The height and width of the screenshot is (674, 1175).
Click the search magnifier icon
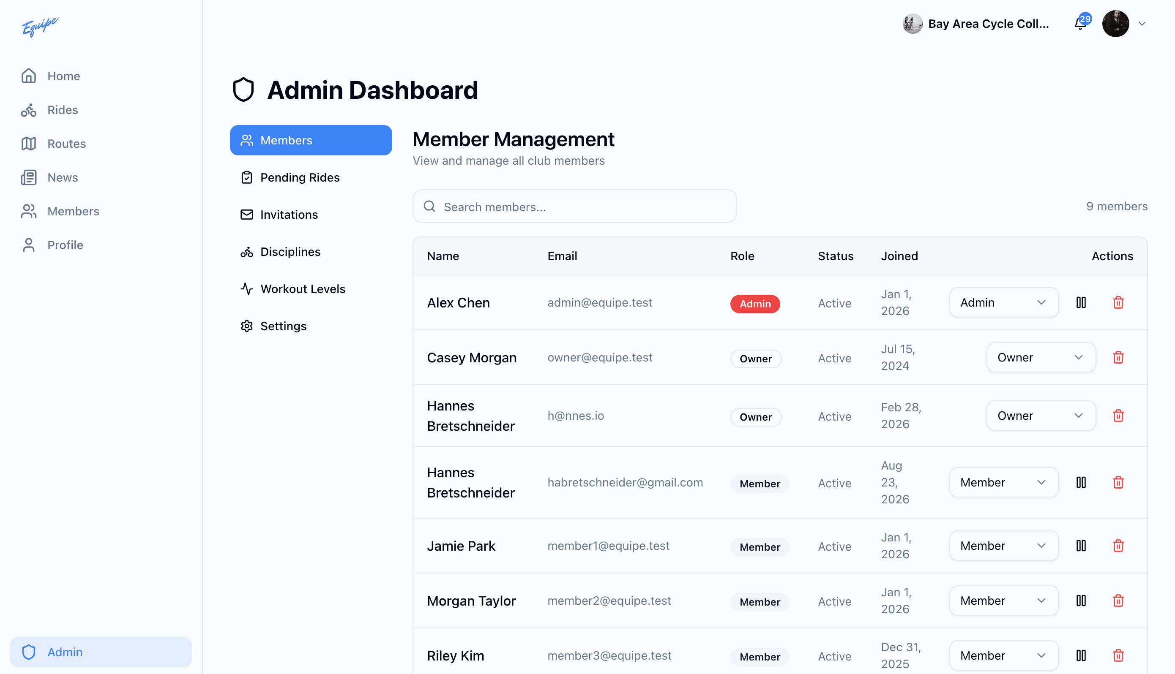[429, 207]
